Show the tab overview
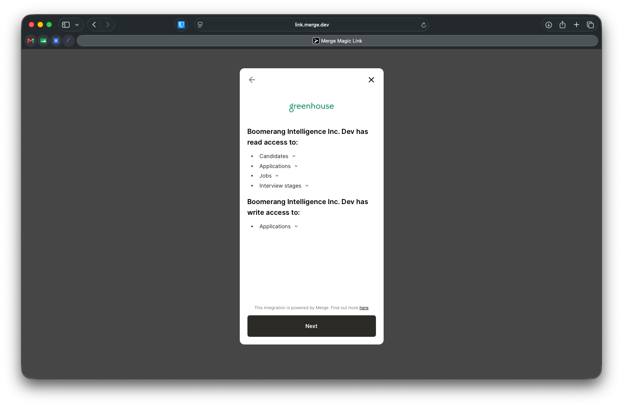The height and width of the screenshot is (407, 623). [x=590, y=25]
